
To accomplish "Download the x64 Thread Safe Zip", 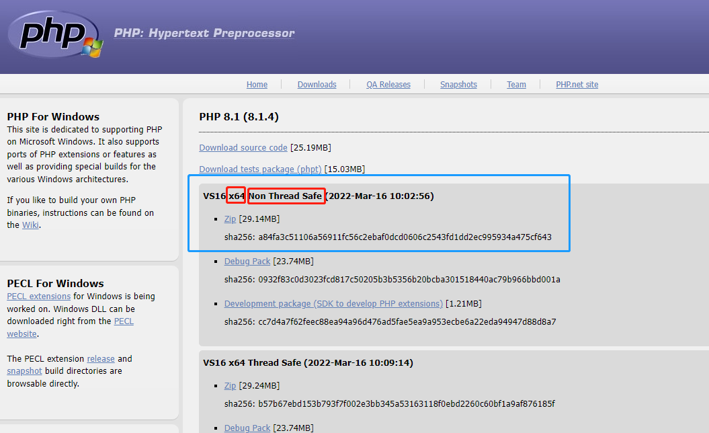I will (x=230, y=386).
